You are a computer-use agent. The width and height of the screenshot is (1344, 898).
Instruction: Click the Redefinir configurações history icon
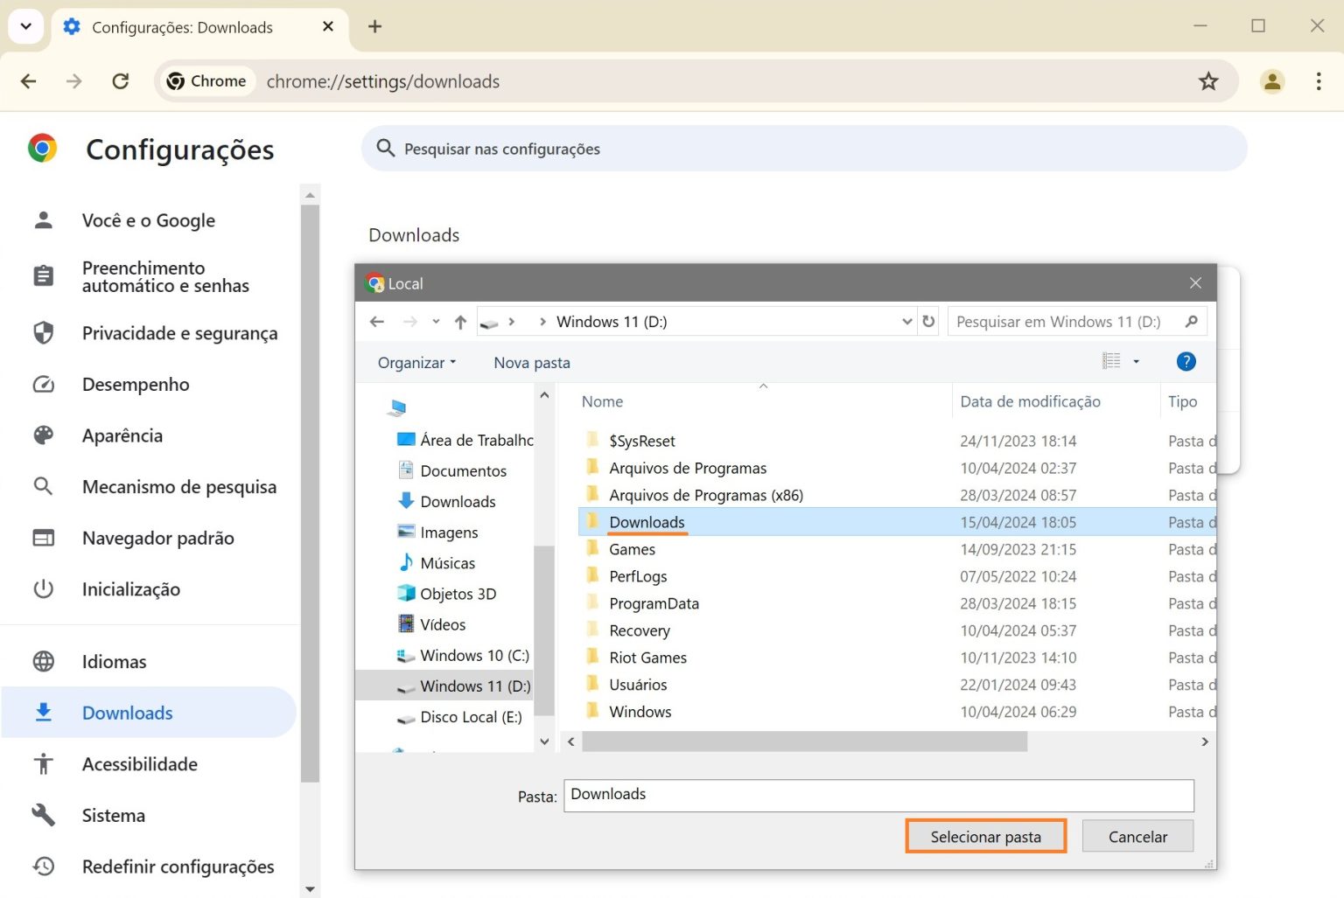[43, 866]
